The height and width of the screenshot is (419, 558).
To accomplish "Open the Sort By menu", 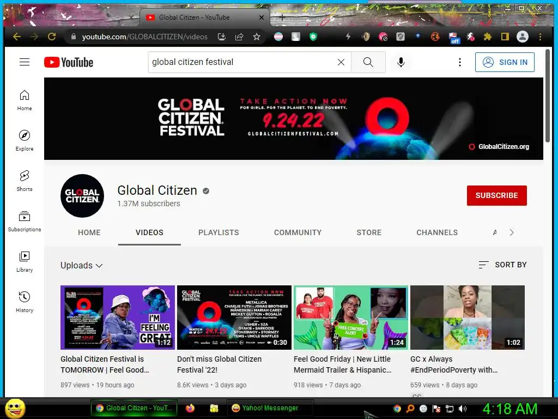I will tap(502, 265).
